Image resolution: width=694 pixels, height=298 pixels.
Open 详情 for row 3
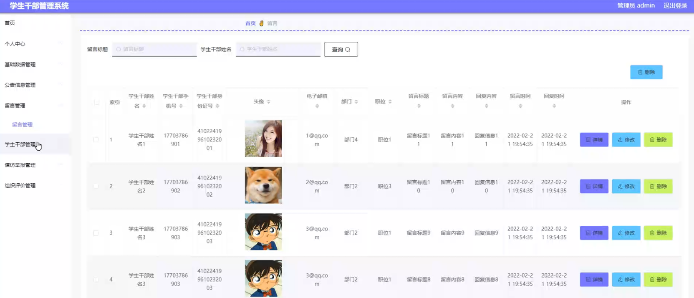pos(594,233)
